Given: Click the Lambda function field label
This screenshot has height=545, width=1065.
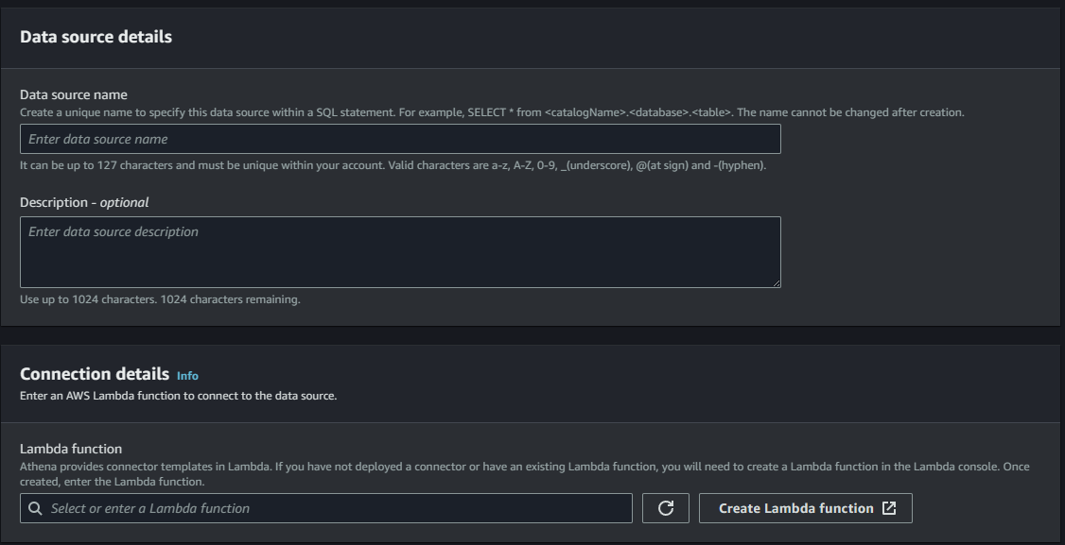Looking at the screenshot, I should [71, 449].
